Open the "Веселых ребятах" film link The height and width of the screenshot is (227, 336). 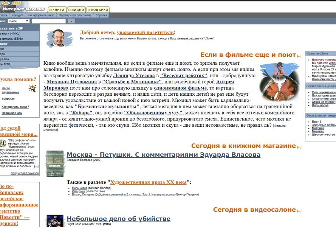click(x=184, y=76)
